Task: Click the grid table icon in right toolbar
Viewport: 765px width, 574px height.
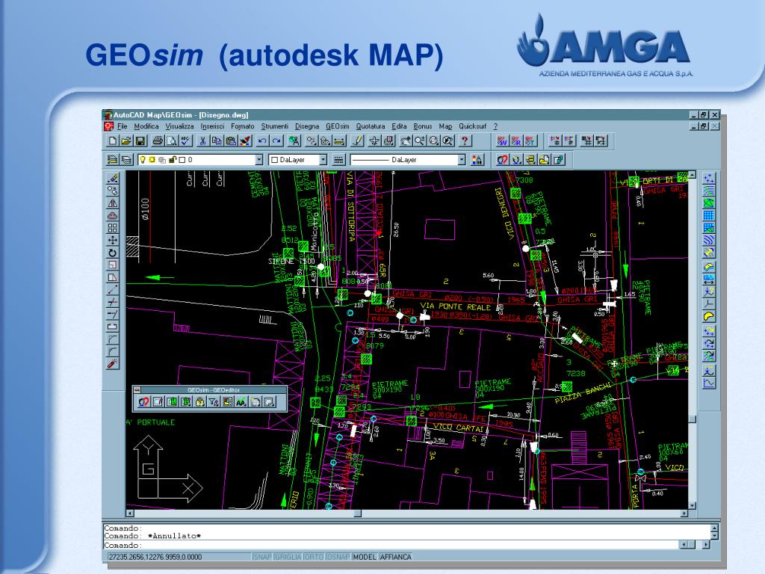Action: point(708,216)
